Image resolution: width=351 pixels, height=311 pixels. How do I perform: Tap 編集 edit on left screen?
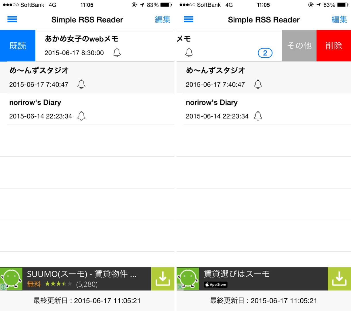click(163, 19)
